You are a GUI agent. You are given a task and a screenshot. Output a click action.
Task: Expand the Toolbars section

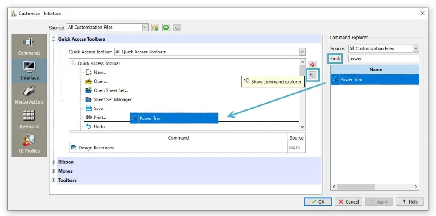coord(54,180)
